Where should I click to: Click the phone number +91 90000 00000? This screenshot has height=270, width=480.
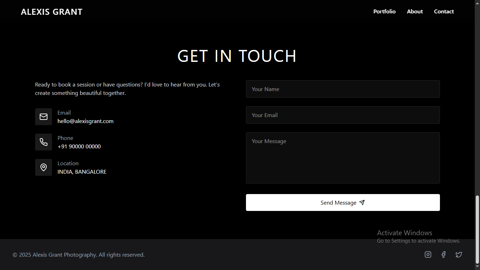pos(79,146)
